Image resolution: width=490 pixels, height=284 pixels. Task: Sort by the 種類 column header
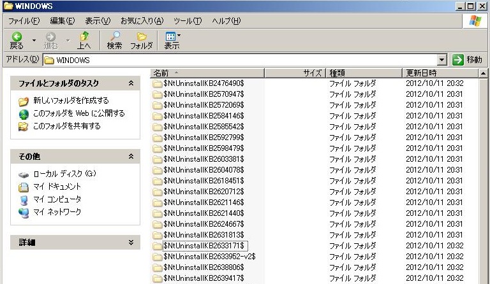tap(364, 73)
